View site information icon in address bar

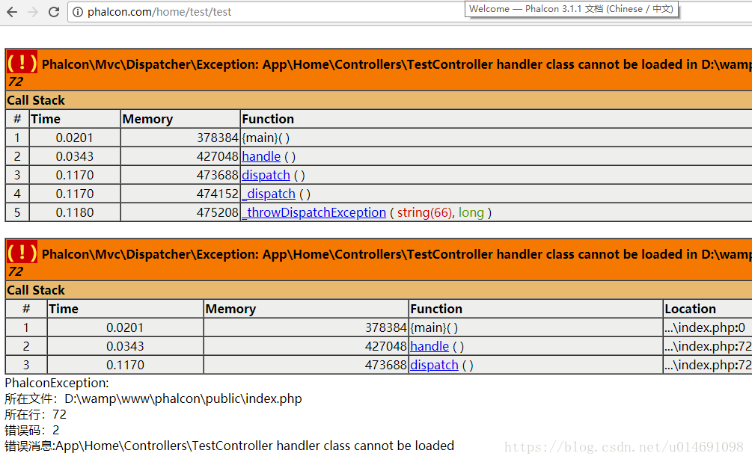coord(78,12)
